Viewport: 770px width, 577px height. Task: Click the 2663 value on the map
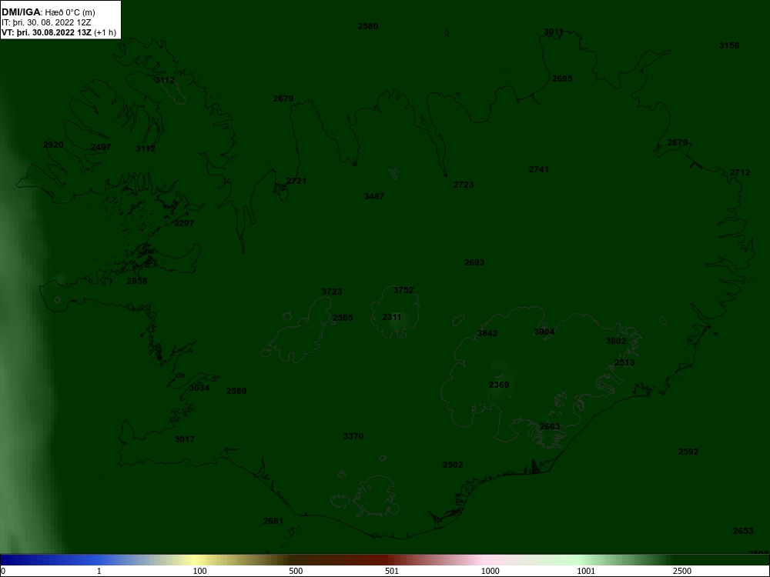point(550,426)
